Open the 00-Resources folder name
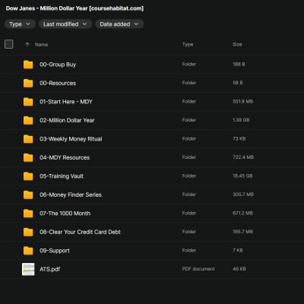 point(58,83)
